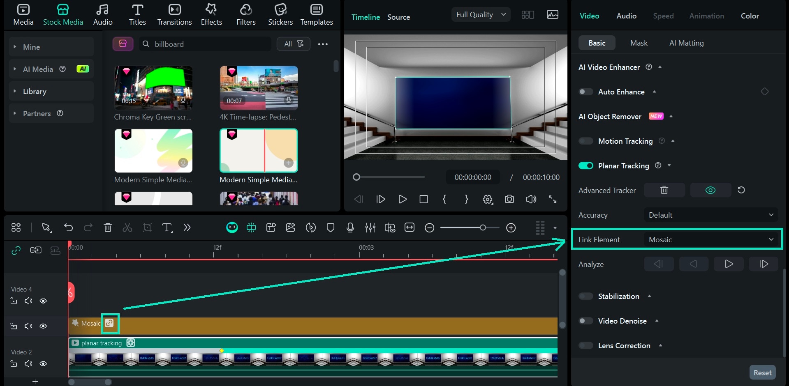Click the snapshot image icon above preview
This screenshot has width=789, height=386.
point(553,15)
